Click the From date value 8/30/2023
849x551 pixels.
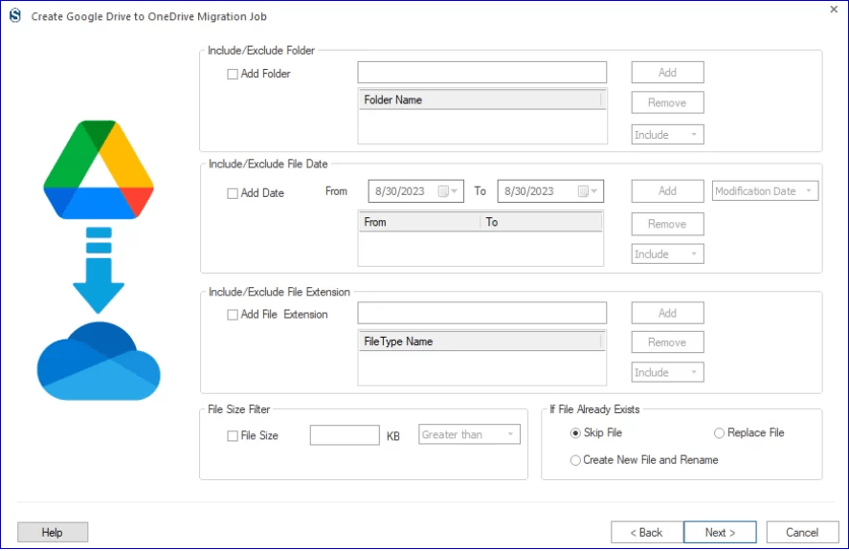pos(400,191)
